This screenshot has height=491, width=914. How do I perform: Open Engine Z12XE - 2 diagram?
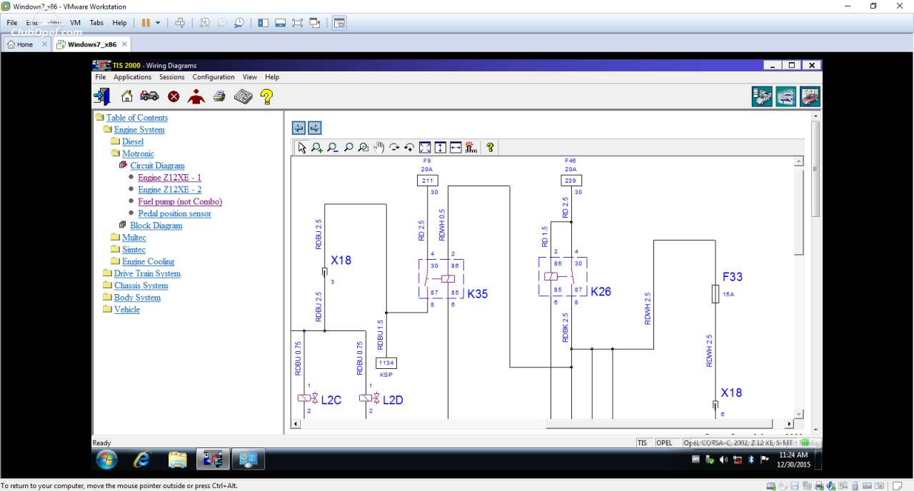click(170, 190)
